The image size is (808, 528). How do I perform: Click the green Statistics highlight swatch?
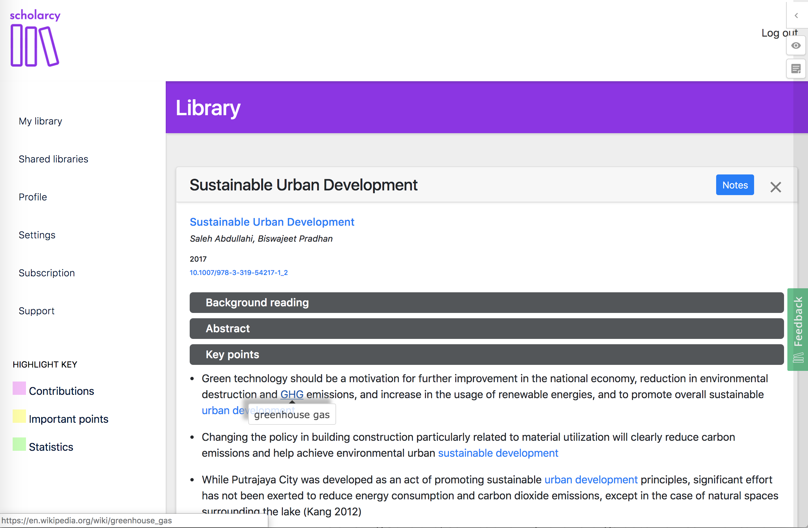coord(19,444)
